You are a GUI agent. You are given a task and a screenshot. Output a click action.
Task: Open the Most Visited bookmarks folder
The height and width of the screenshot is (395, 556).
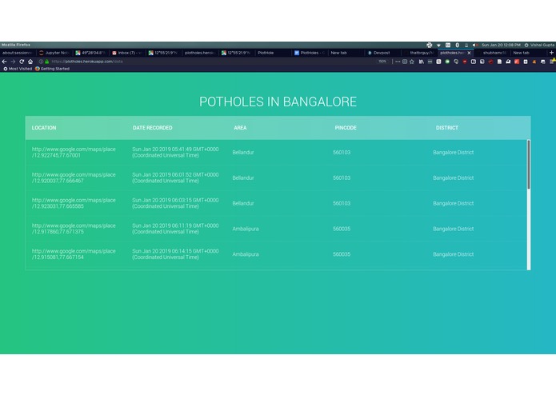[x=18, y=69]
